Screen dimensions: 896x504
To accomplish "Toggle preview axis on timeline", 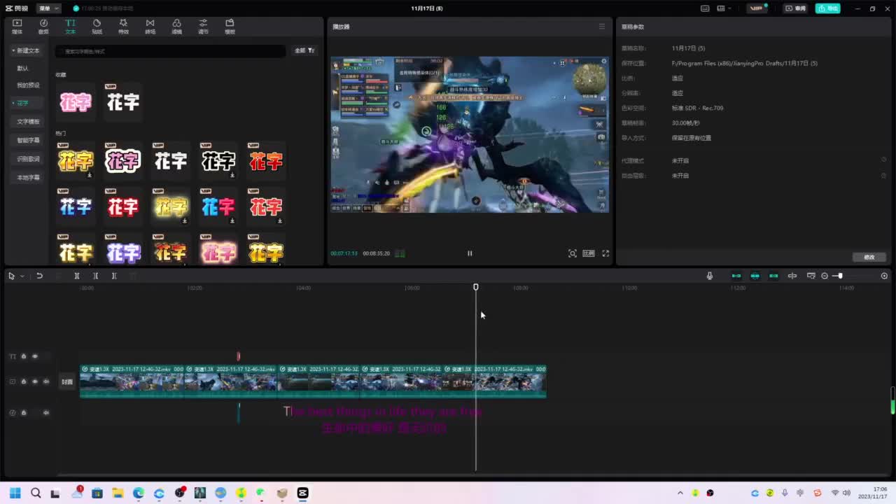I will (792, 276).
